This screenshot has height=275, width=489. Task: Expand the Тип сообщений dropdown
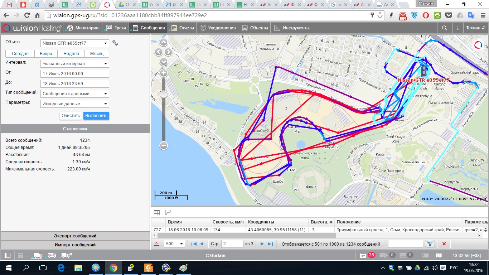(x=75, y=94)
